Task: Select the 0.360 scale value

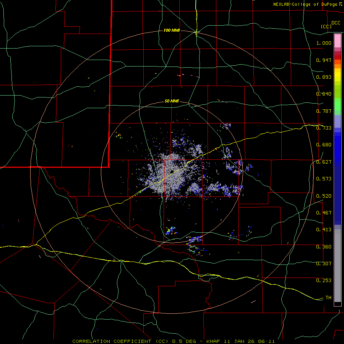Action: click(324, 247)
